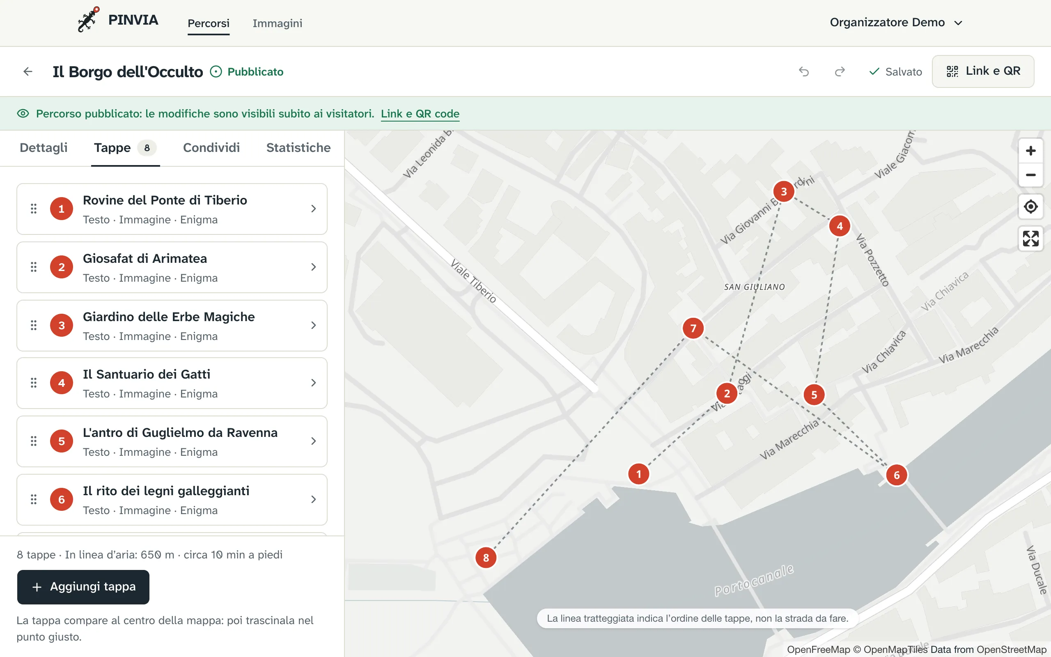Screen dimensions: 1051x657
Task: Go to Immagini in top navigation
Action: (x=278, y=23)
